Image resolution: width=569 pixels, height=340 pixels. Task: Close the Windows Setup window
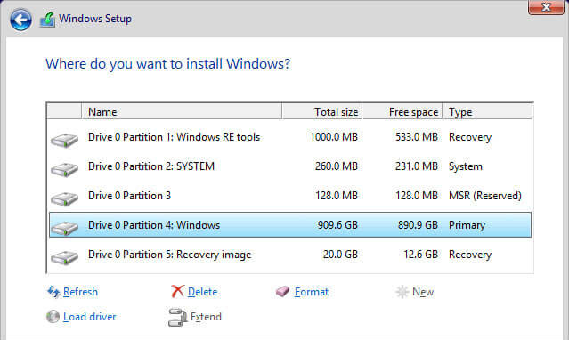click(x=546, y=7)
